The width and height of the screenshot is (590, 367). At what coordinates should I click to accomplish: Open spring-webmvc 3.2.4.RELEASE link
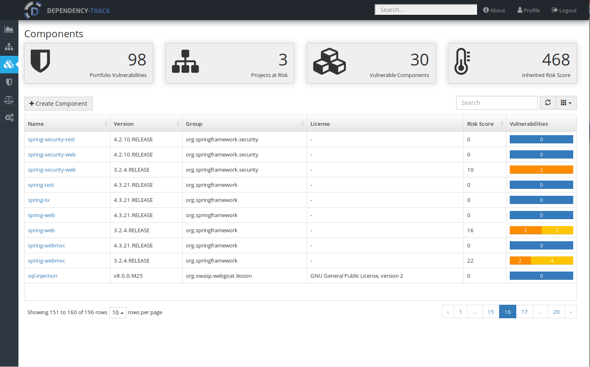47,261
